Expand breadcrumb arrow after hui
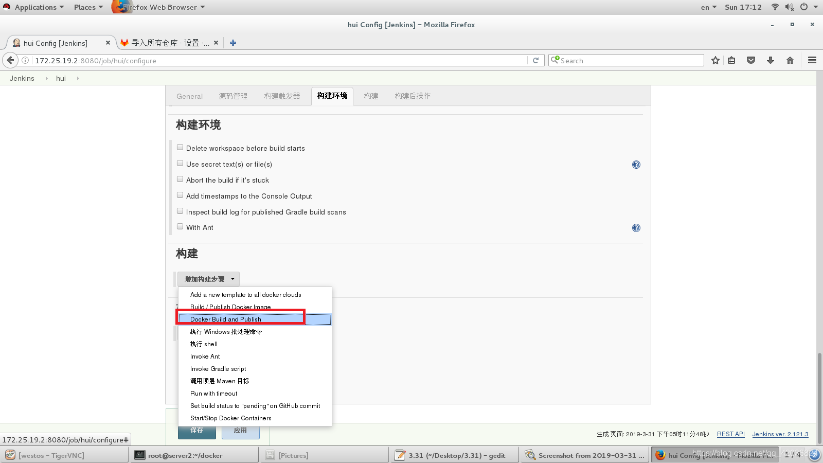823x463 pixels. point(78,78)
